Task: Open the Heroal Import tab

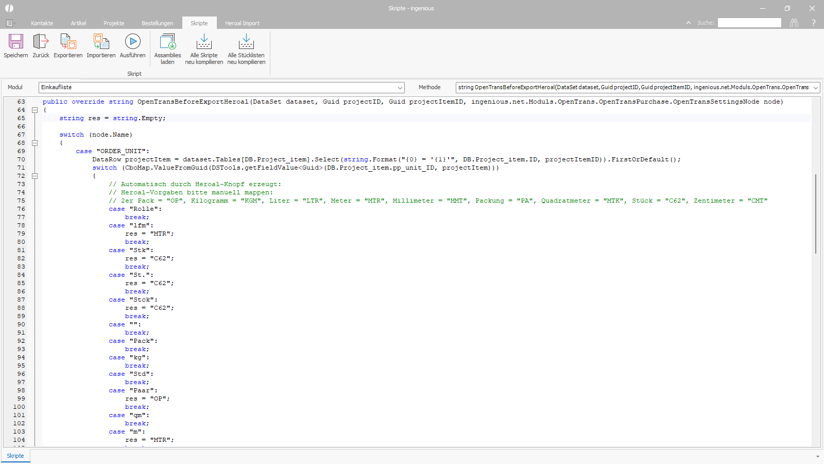Action: coord(242,23)
